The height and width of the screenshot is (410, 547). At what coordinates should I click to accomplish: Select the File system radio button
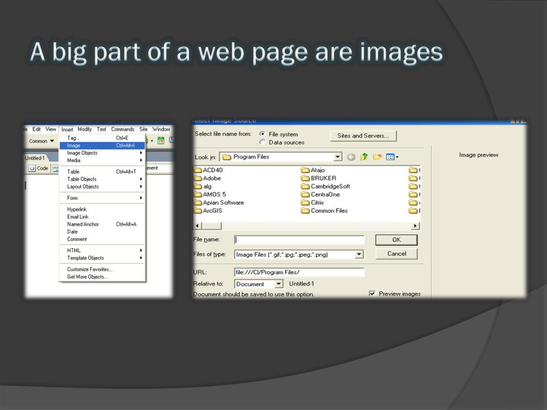pyautogui.click(x=262, y=134)
